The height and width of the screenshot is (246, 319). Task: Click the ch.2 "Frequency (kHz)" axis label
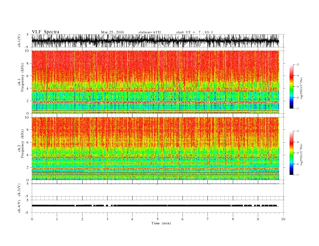click(x=22, y=143)
